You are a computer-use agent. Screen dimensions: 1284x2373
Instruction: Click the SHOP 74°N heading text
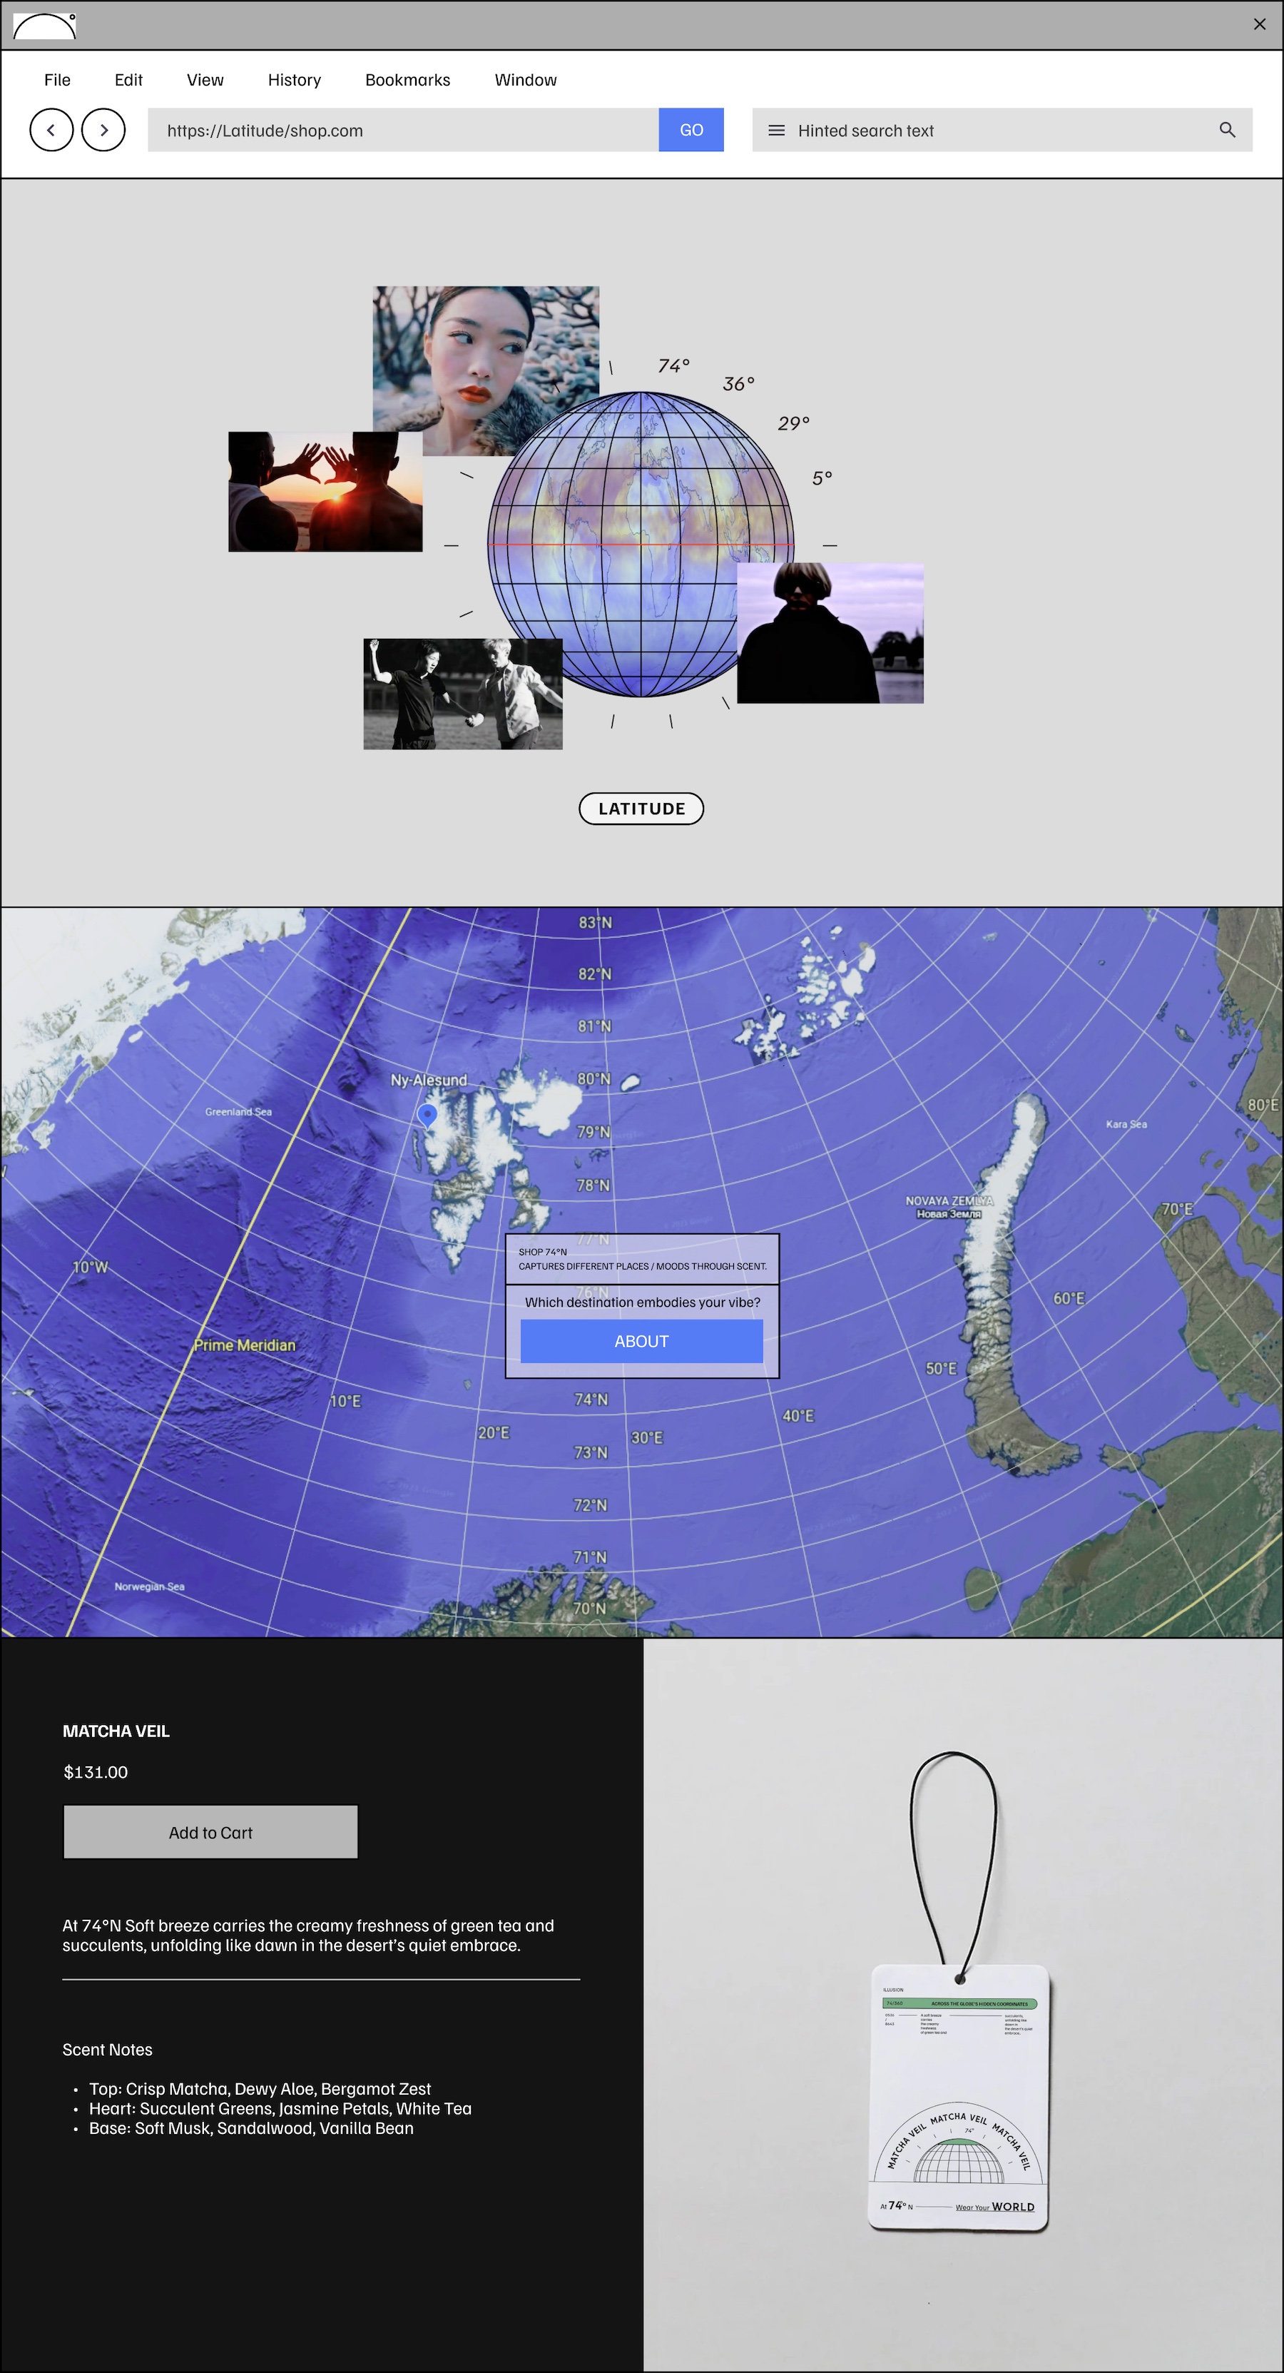(x=542, y=1252)
